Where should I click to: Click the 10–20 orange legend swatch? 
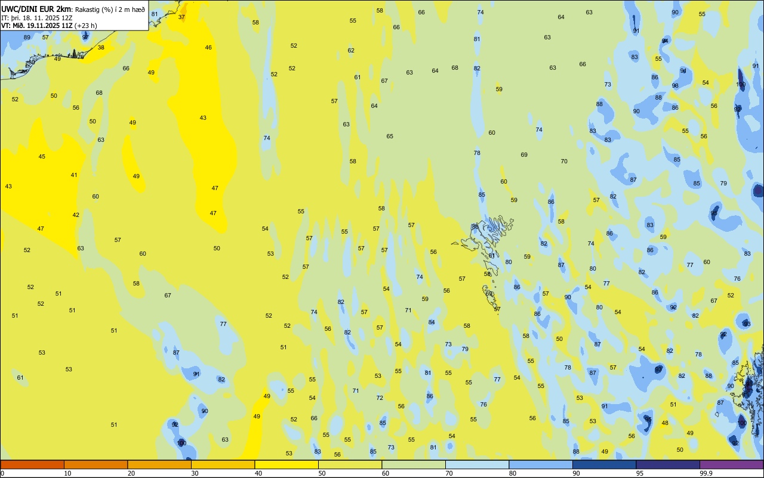[x=95, y=464]
